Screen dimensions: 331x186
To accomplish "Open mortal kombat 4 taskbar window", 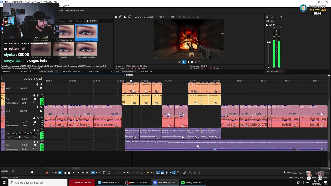I will tap(110, 182).
